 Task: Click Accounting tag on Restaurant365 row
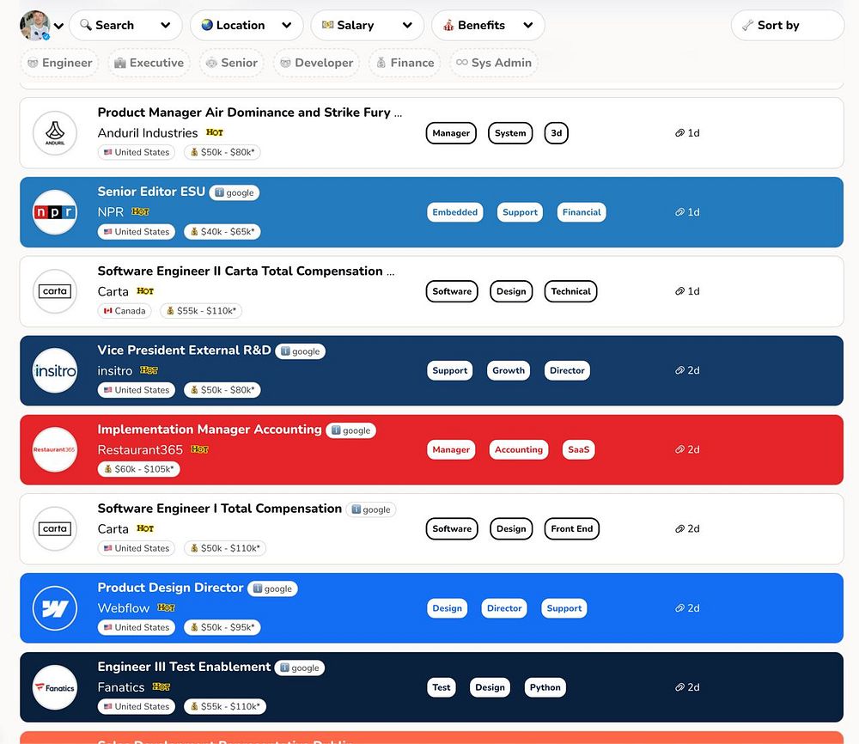518,450
